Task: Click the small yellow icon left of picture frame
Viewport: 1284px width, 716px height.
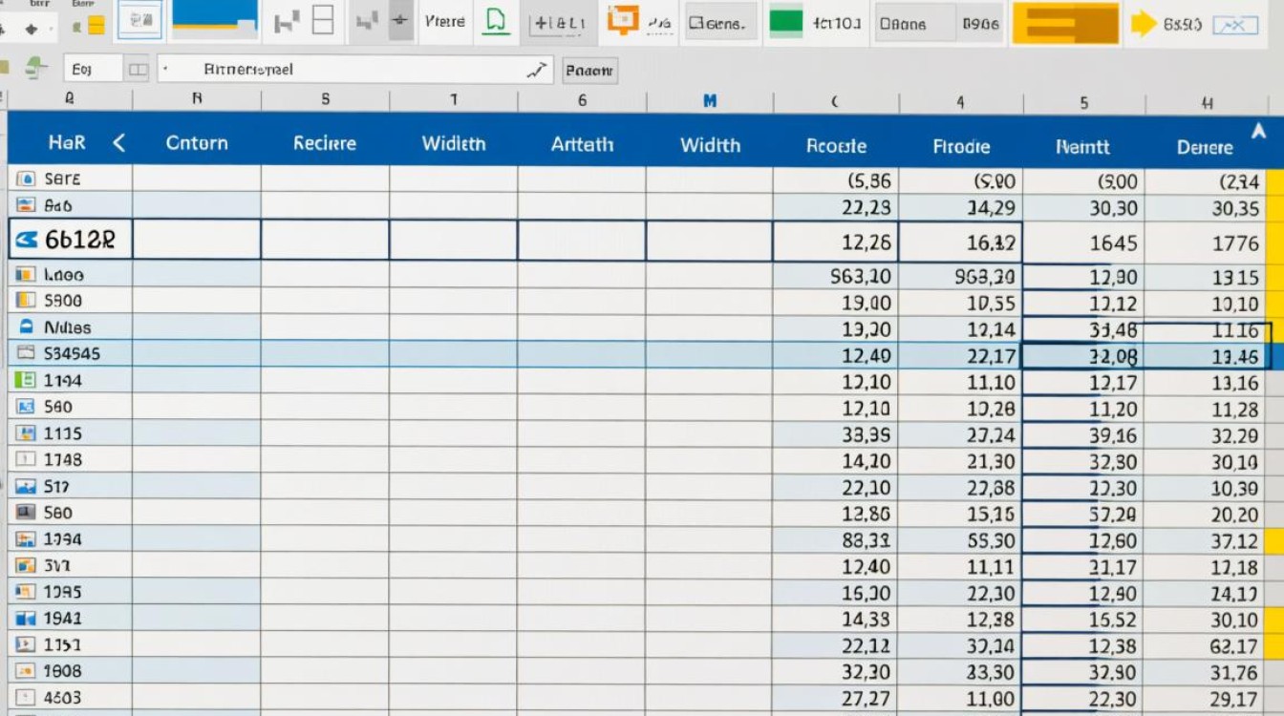Action: pos(95,27)
